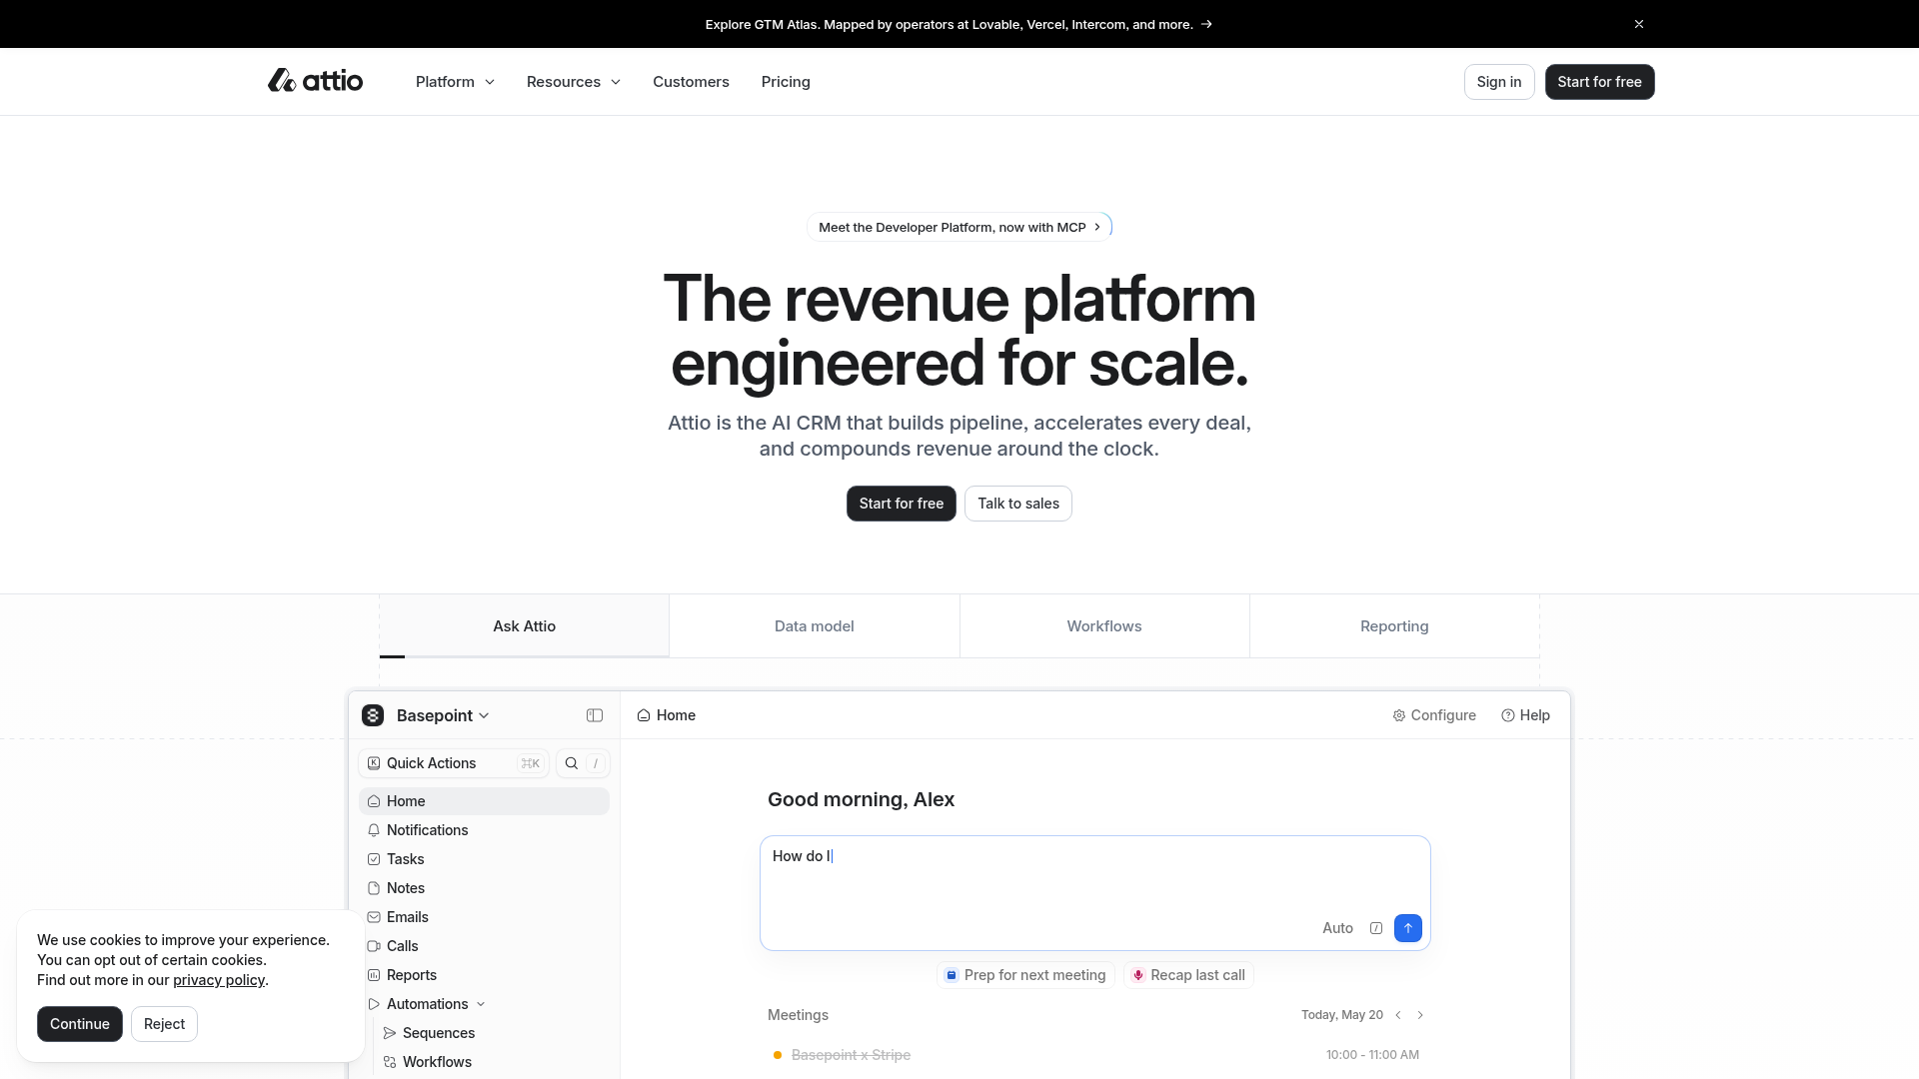
Task: Open the Basepoint x Stripe meeting
Action: click(1095, 1055)
